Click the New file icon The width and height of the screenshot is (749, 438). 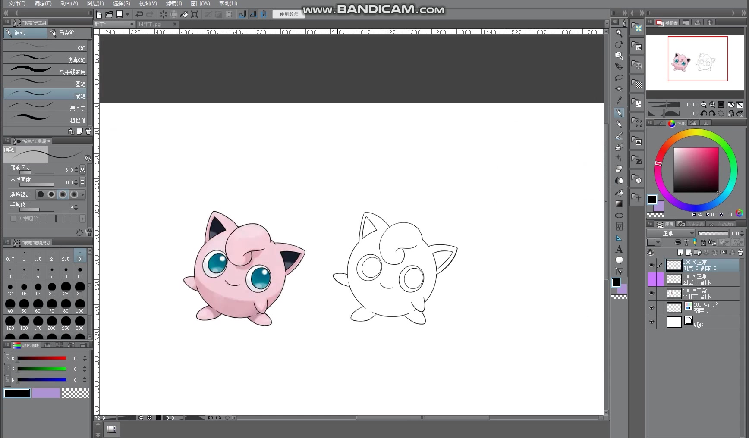tap(99, 14)
